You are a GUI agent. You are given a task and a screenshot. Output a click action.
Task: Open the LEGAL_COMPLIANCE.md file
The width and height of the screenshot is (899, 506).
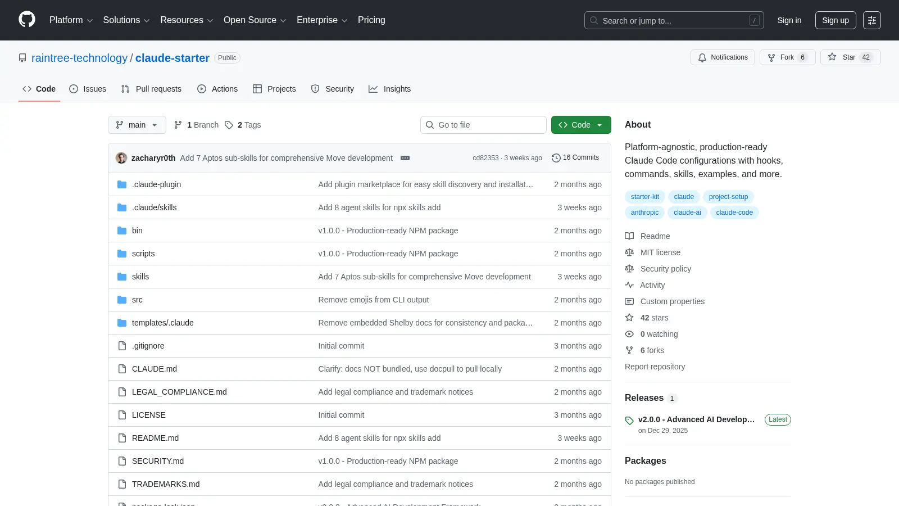tap(179, 392)
